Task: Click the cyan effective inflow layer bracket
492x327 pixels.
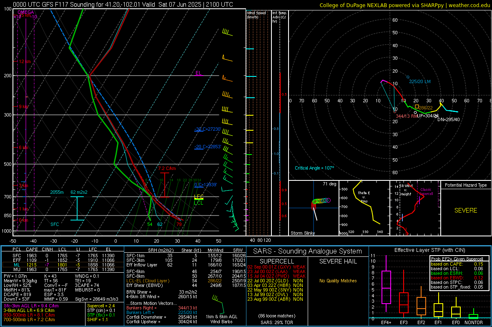Action: click(x=77, y=208)
